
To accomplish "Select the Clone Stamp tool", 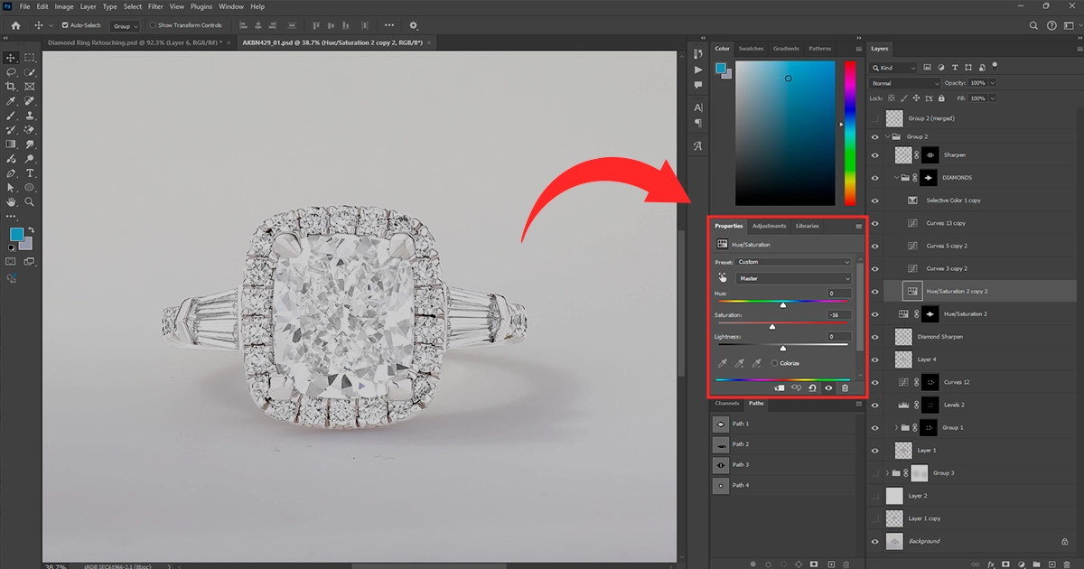I will coord(30,117).
